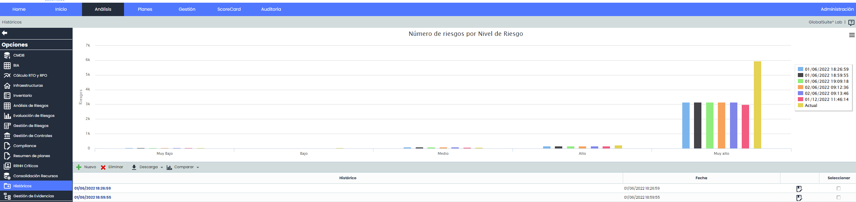Open the chart hamburger menu

(x=852, y=35)
